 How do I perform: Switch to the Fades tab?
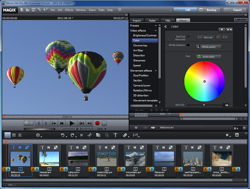152,20
